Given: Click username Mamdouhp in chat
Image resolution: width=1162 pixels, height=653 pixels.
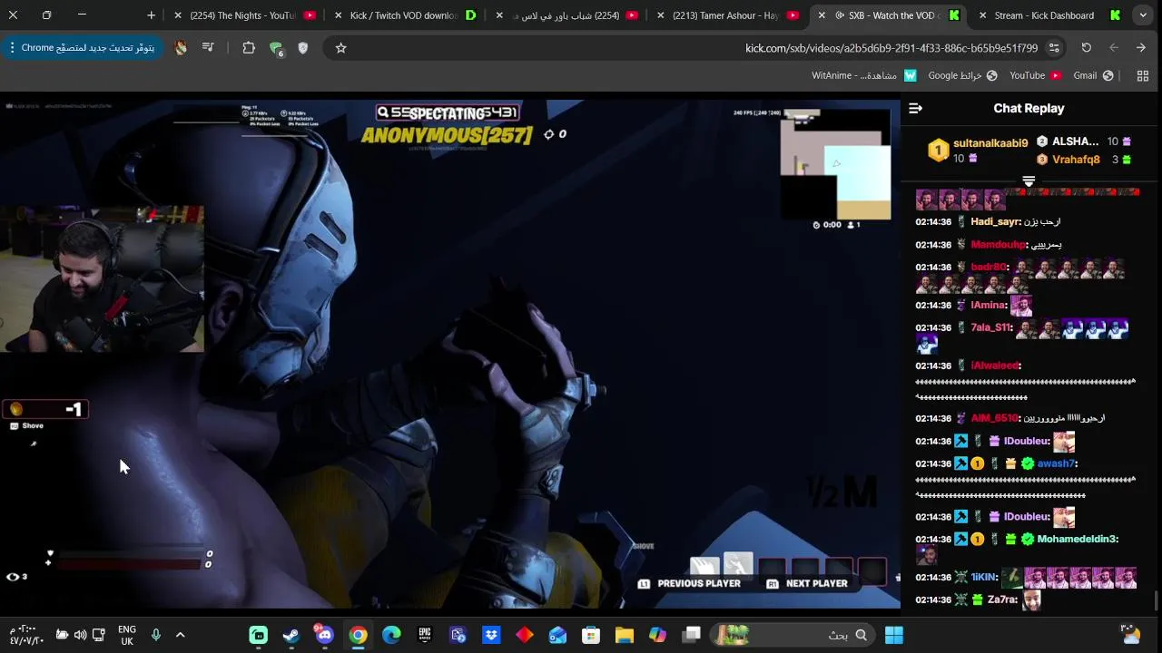Looking at the screenshot, I should (998, 244).
